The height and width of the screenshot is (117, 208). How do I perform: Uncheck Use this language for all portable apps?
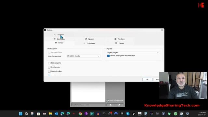click(x=108, y=56)
